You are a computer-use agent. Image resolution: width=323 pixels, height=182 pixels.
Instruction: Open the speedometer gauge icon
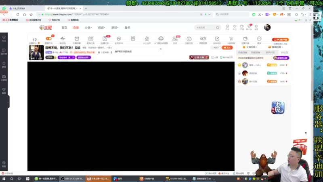click(x=189, y=40)
